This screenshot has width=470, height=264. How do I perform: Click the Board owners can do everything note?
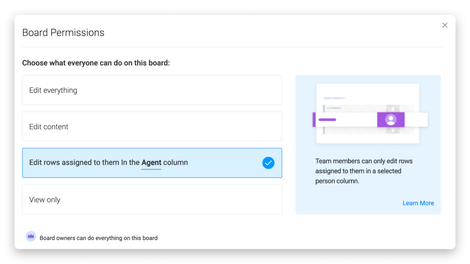98,238
